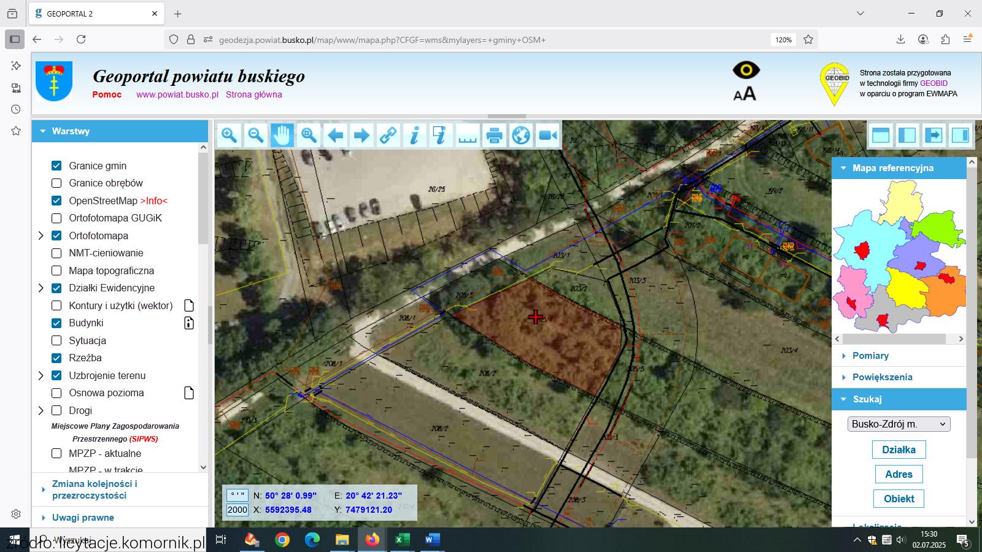
Task: Select the zoom in magnifier tool
Action: click(x=230, y=135)
